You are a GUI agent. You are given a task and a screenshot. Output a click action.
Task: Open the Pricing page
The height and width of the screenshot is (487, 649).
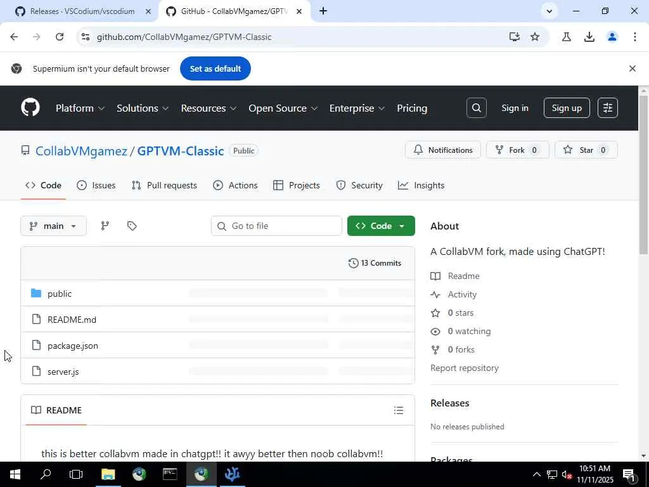click(x=412, y=108)
